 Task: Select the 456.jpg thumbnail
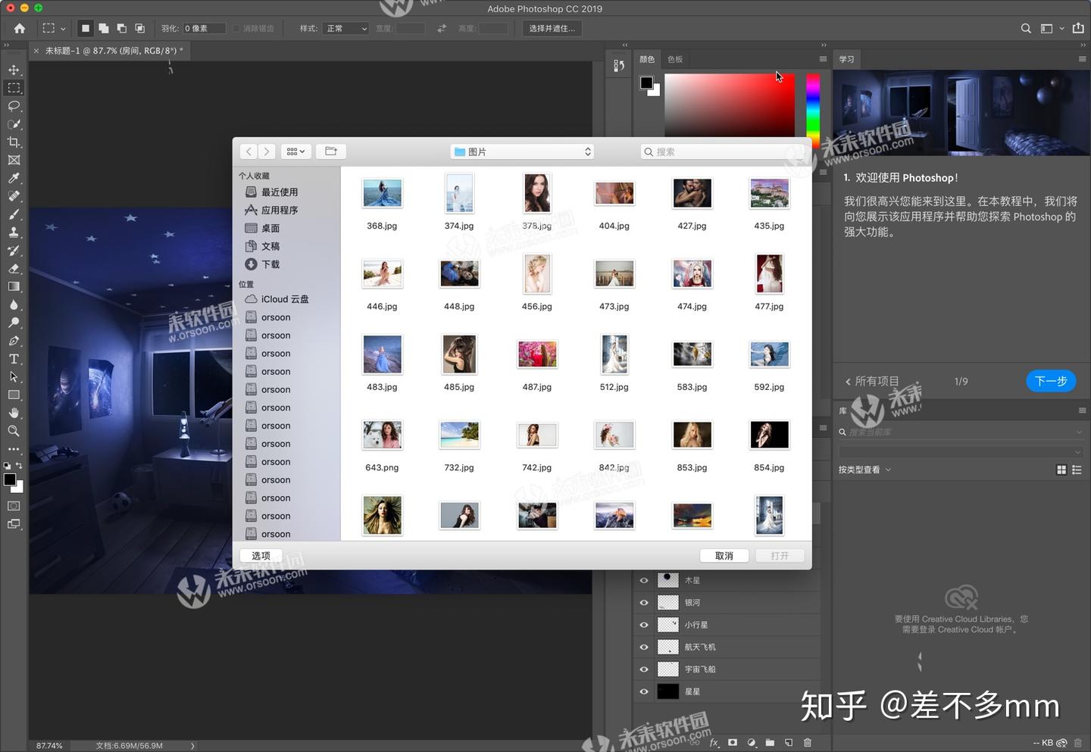coord(536,274)
